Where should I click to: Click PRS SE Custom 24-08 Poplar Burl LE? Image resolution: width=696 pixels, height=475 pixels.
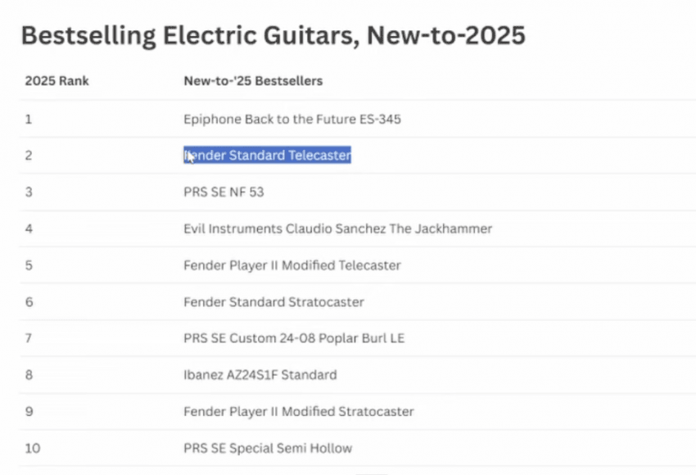click(294, 338)
